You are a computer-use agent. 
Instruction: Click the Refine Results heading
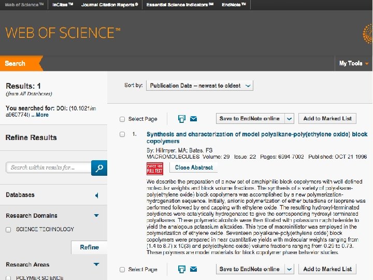pos(31,137)
